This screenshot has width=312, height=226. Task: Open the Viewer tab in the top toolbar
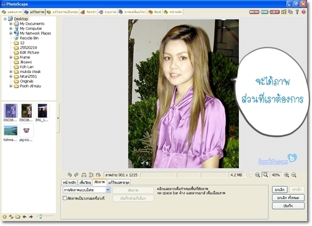(x=12, y=12)
